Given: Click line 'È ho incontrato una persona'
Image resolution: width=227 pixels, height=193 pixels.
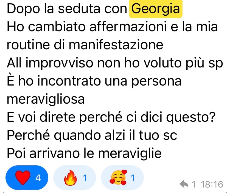Looking at the screenshot, I should (94, 81).
